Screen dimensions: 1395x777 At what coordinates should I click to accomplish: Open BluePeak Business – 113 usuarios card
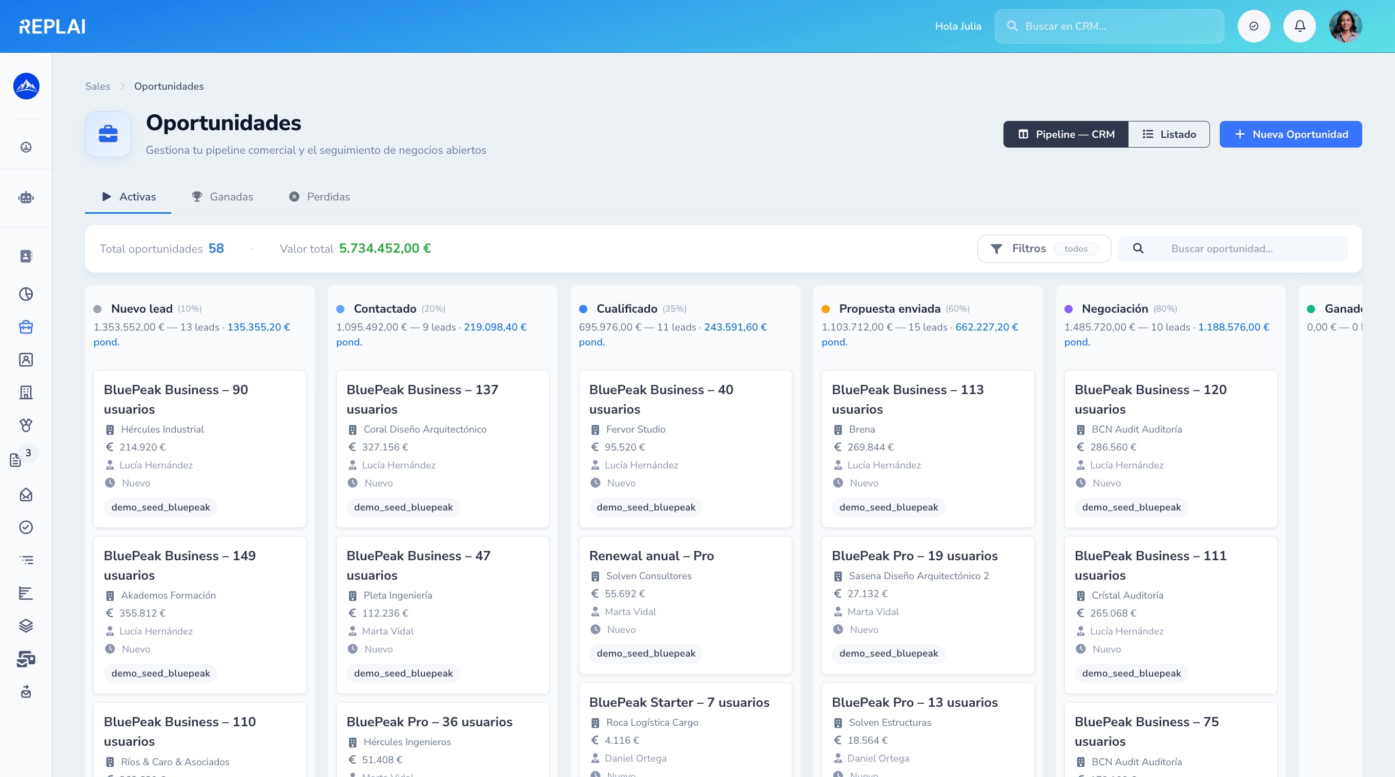pos(928,449)
